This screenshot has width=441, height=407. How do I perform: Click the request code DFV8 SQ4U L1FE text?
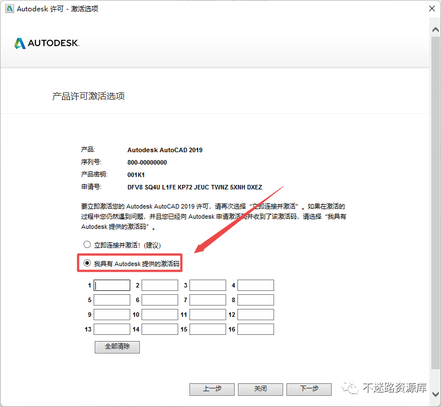[x=195, y=187]
